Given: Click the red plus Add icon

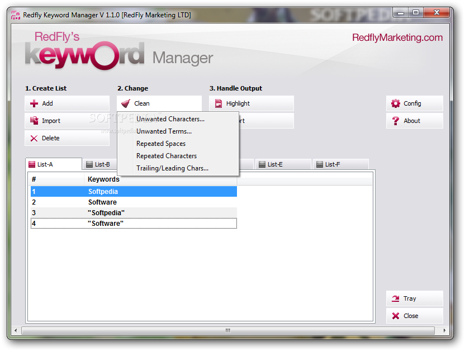Looking at the screenshot, I should [34, 103].
